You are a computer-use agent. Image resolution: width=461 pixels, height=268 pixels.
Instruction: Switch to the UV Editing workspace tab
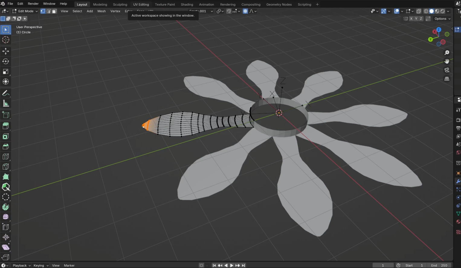pyautogui.click(x=141, y=5)
